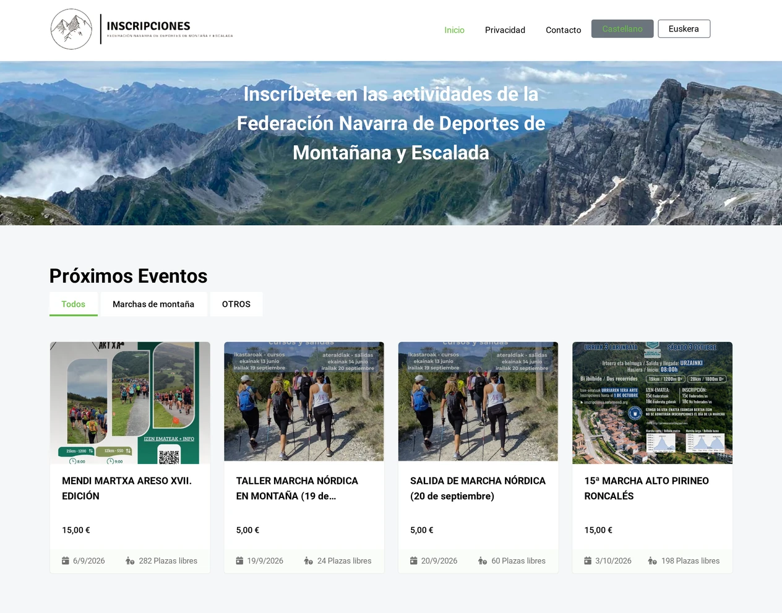Open the Inicio menu item

[454, 30]
